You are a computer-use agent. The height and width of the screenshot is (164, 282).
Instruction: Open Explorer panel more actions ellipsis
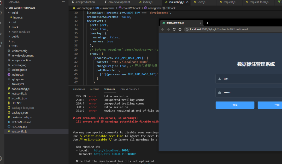point(63,2)
